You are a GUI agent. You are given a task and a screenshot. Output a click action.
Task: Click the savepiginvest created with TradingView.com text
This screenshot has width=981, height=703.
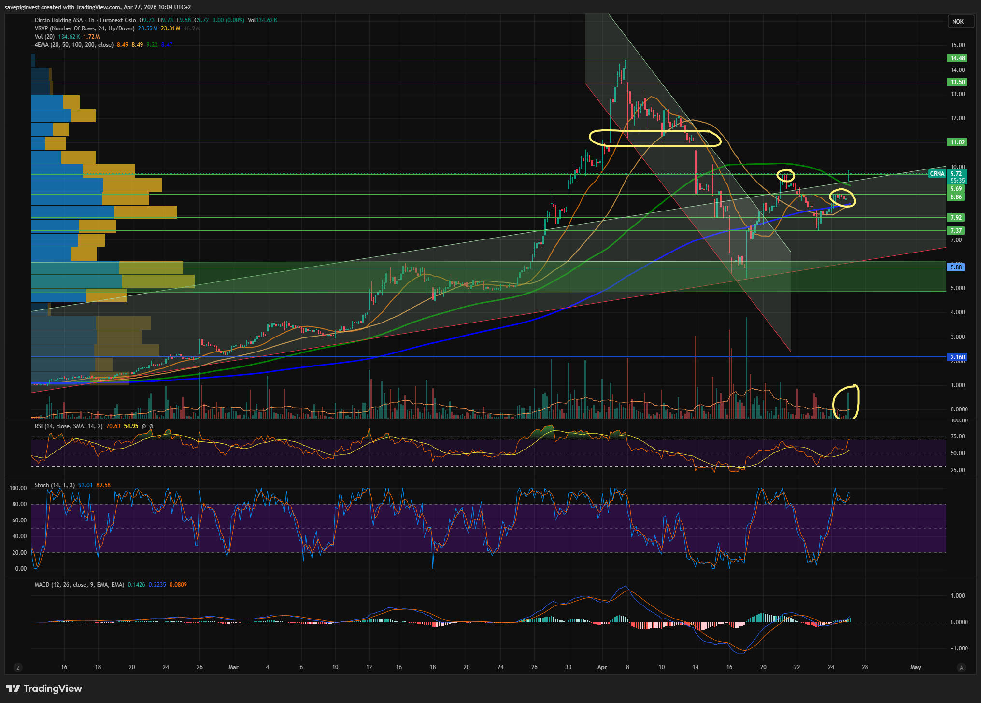pyautogui.click(x=98, y=7)
